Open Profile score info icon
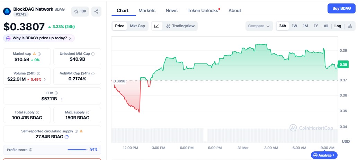The image size is (358, 160). pyautogui.click(x=31, y=150)
